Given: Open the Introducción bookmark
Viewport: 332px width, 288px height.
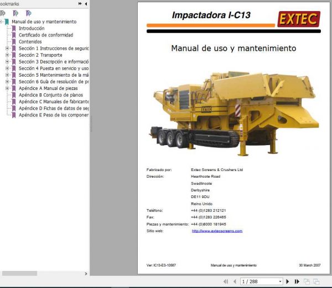Looking at the screenshot, I should click(x=32, y=28).
